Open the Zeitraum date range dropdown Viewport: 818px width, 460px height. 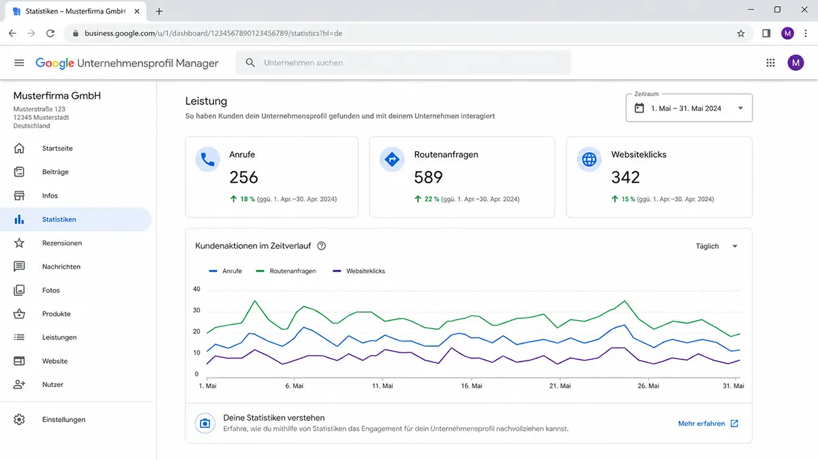click(x=689, y=108)
